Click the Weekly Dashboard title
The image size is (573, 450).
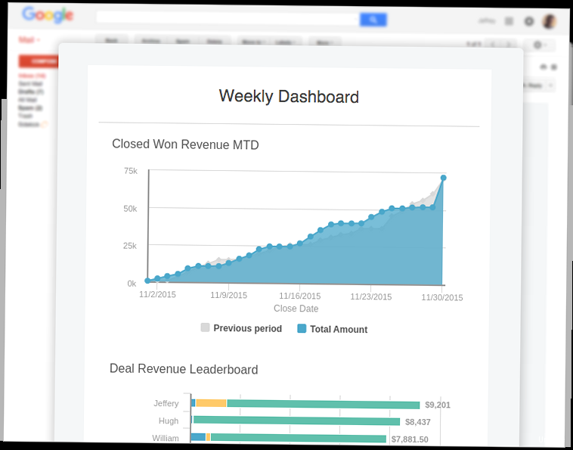289,96
